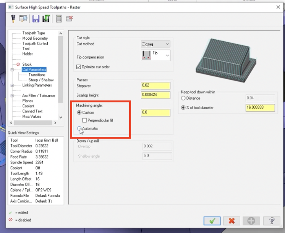This screenshot has width=285, height=233.
Task: Select the % of tool diameter radio
Action: click(x=183, y=108)
